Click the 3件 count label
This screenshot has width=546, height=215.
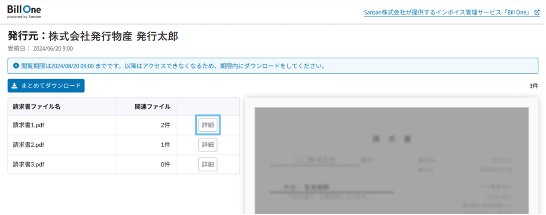pyautogui.click(x=534, y=86)
